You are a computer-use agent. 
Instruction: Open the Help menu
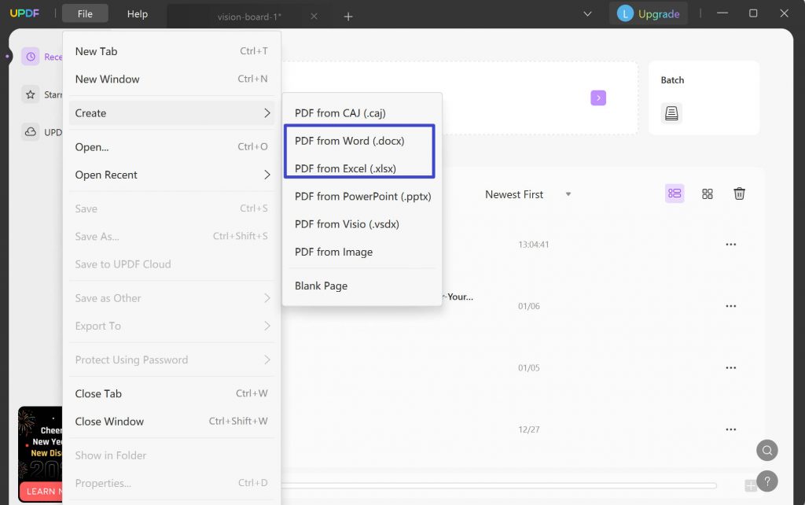click(138, 13)
